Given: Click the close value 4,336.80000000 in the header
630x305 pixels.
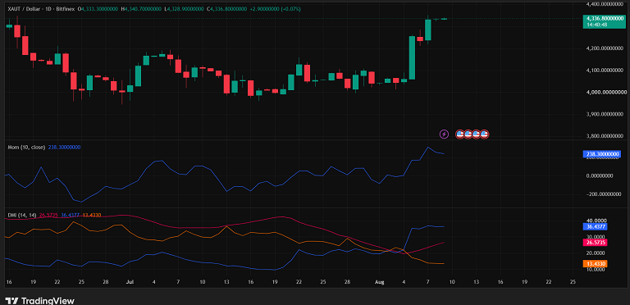Looking at the screenshot, I should [x=228, y=8].
